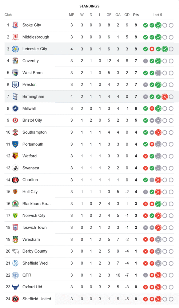Open the Southampton team name link

click(x=34, y=132)
